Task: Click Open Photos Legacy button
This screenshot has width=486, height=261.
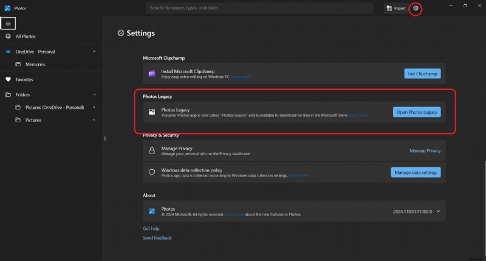Action: click(417, 112)
